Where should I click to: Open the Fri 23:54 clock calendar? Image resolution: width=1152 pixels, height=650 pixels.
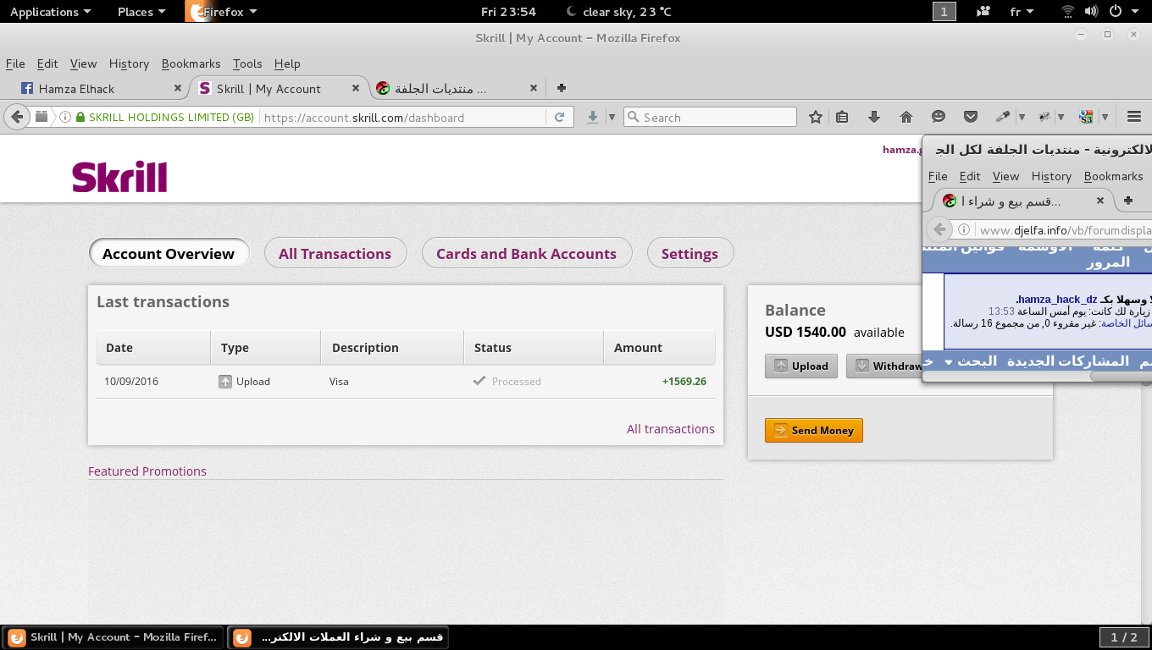(x=508, y=12)
